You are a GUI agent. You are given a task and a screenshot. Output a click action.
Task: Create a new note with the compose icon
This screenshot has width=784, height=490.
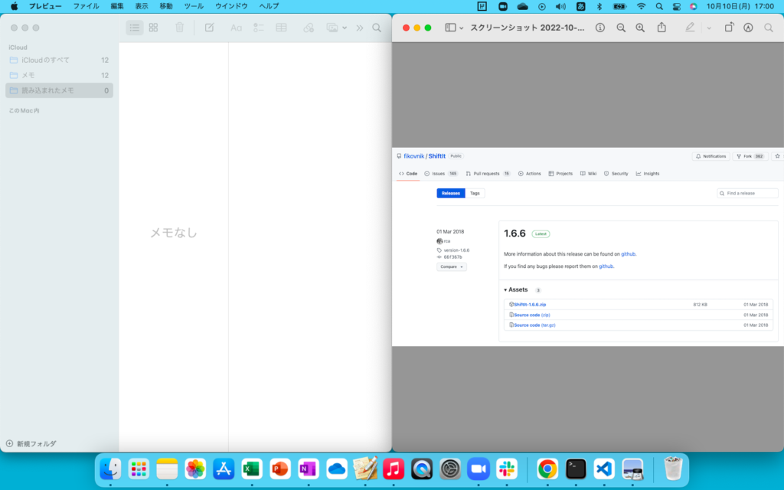click(x=208, y=27)
